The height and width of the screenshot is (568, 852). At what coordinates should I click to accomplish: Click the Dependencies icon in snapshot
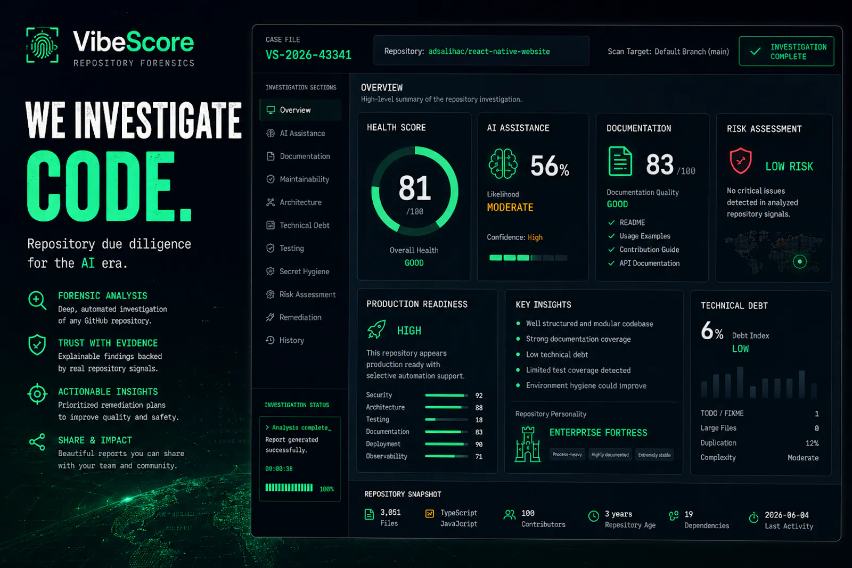pyautogui.click(x=674, y=515)
